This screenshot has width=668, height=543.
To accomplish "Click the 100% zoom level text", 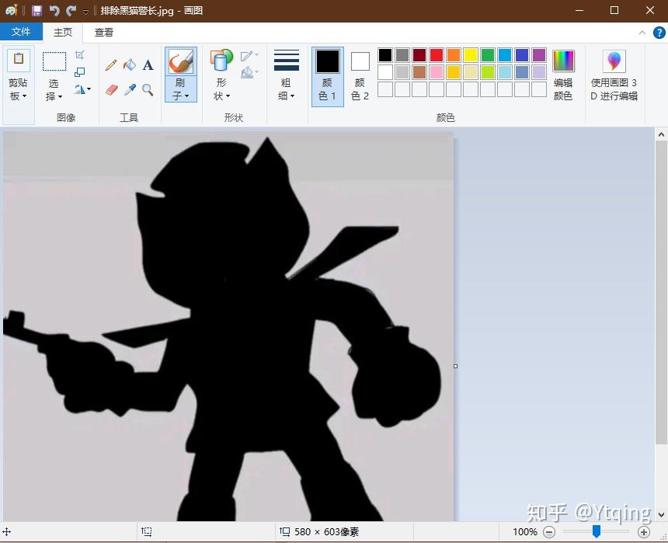I will tap(525, 532).
